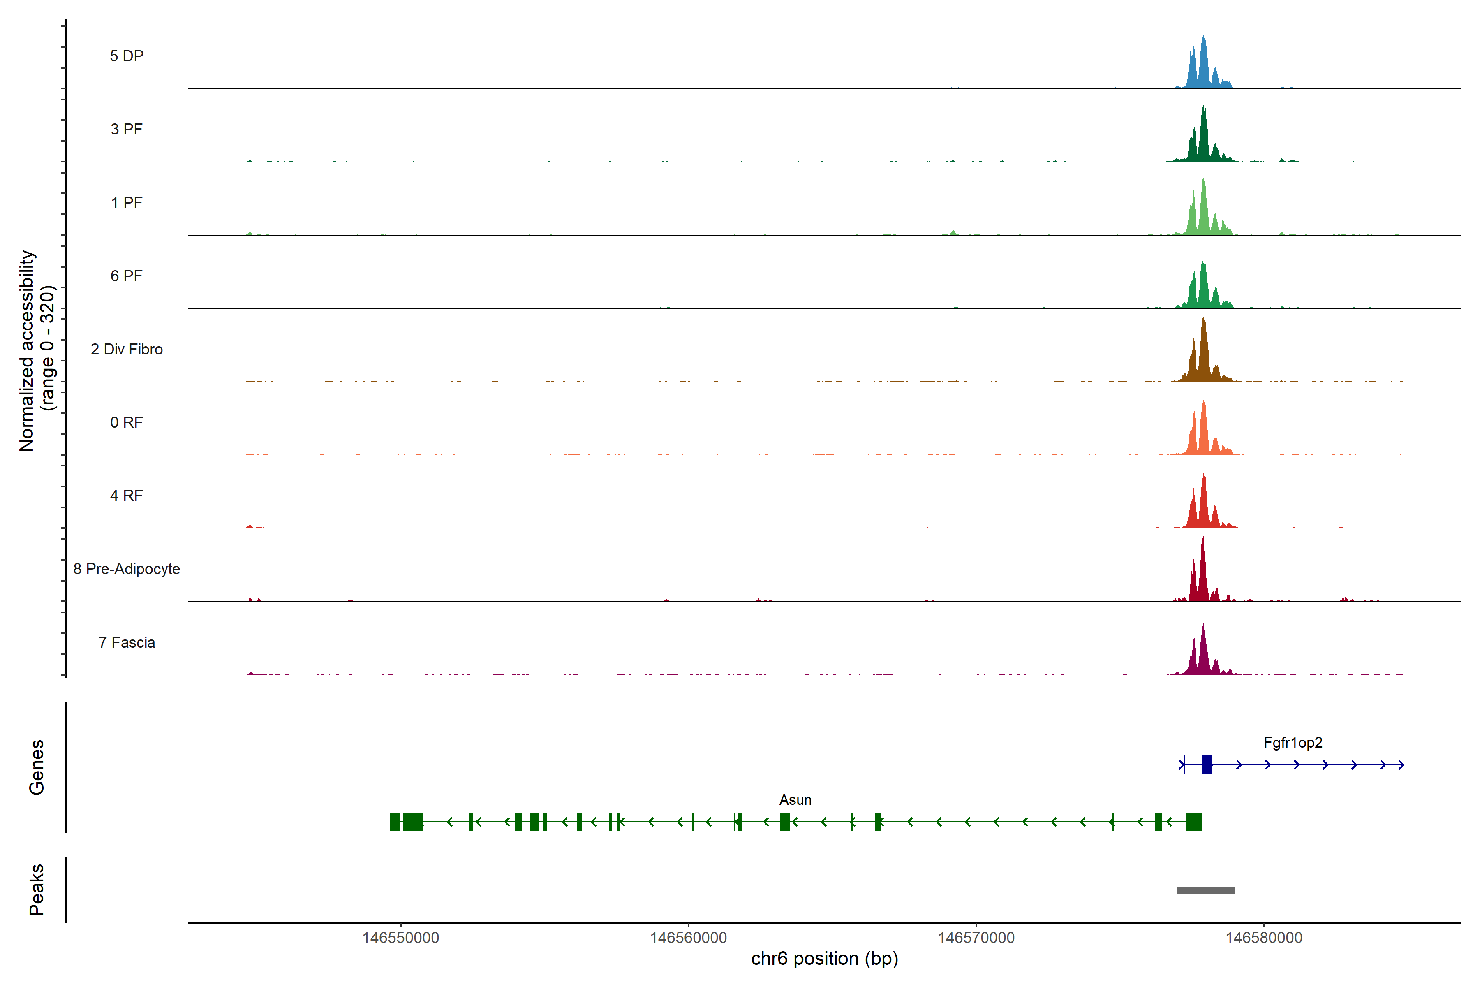Image resolution: width=1480 pixels, height=987 pixels.
Task: Click the 0 RF track label
Action: point(127,422)
